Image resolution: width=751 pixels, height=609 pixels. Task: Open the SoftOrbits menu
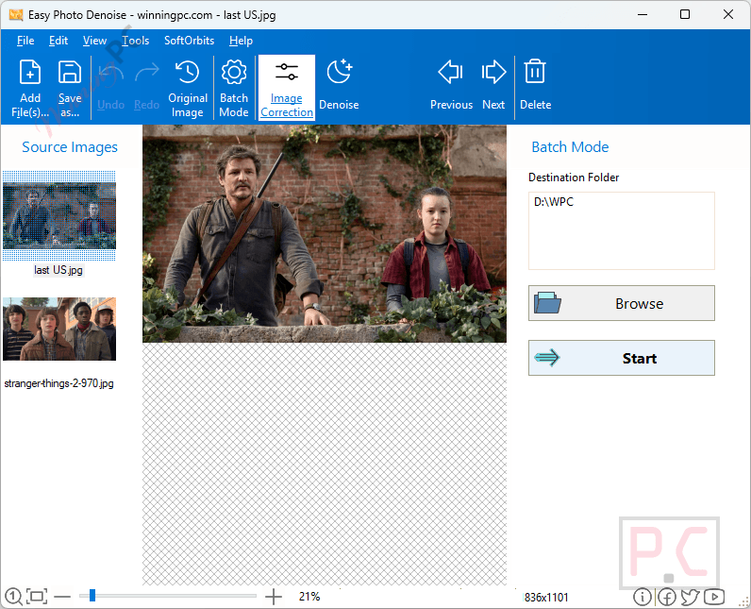(x=190, y=41)
